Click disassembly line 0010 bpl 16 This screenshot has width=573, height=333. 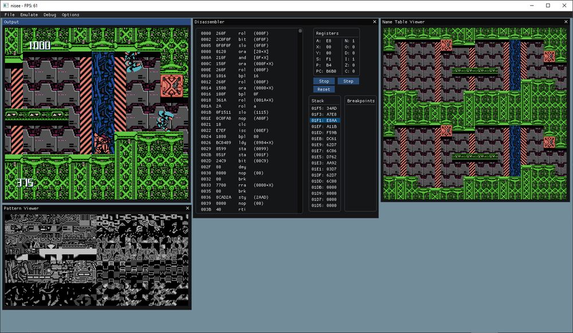[230, 76]
